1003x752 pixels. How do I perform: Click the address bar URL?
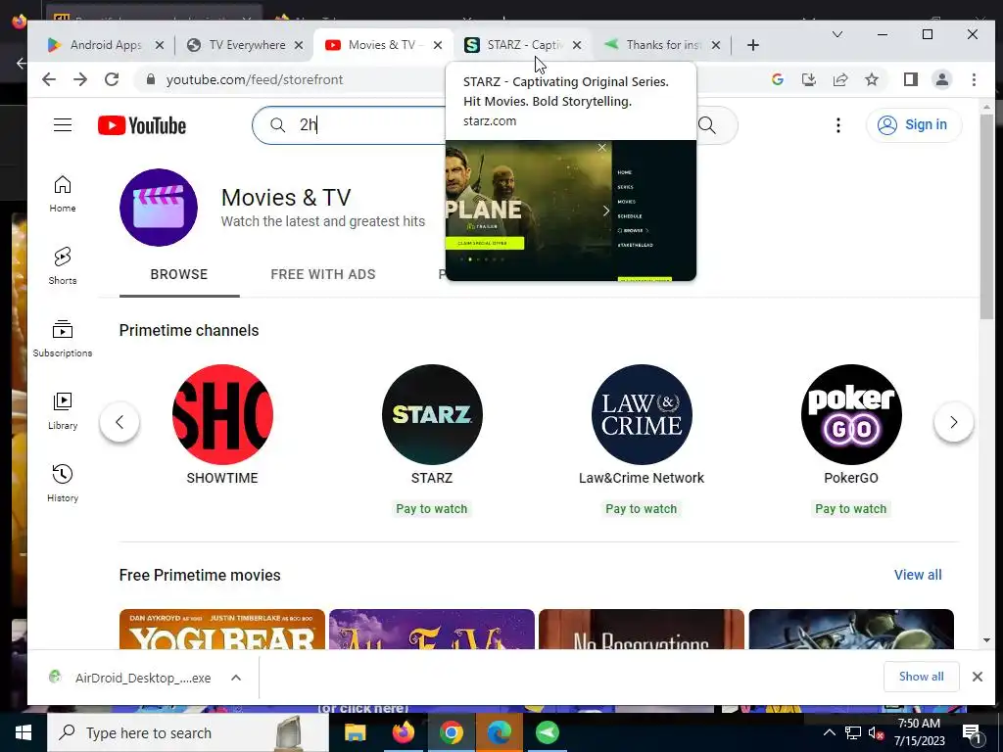(x=255, y=79)
